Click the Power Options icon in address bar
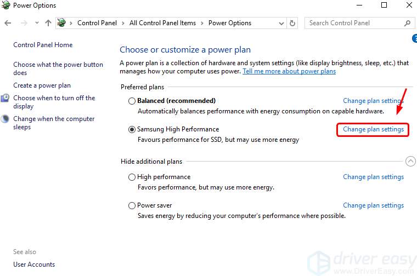Image resolution: width=417 pixels, height=276 pixels. (x=61, y=23)
